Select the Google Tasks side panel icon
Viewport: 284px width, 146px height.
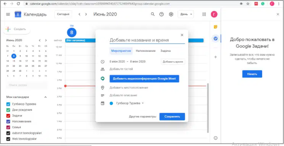(x=216, y=39)
